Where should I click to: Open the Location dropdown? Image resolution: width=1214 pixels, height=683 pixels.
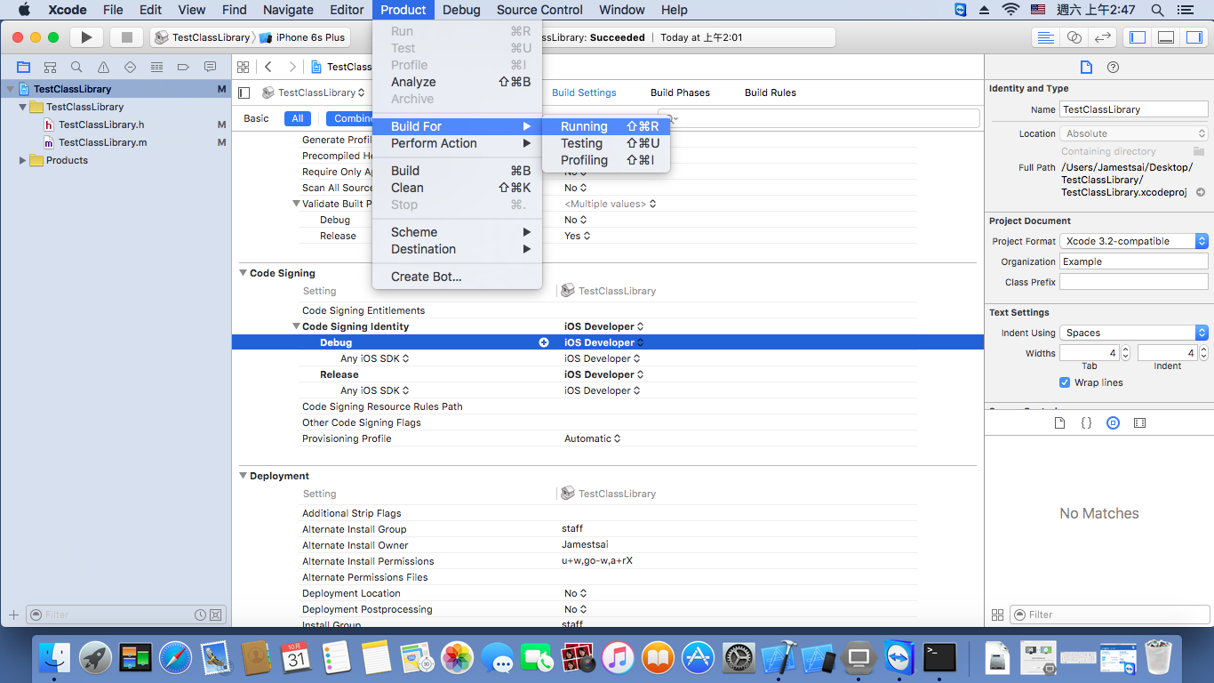(x=1134, y=133)
